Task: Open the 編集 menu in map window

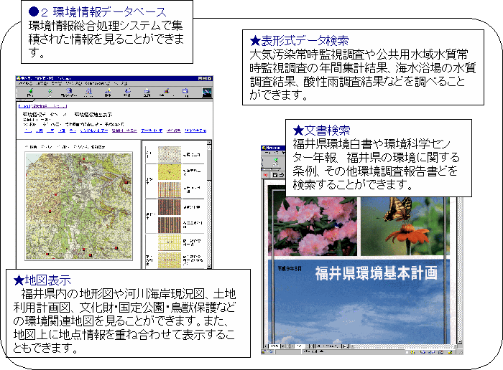Action: pos(42,83)
